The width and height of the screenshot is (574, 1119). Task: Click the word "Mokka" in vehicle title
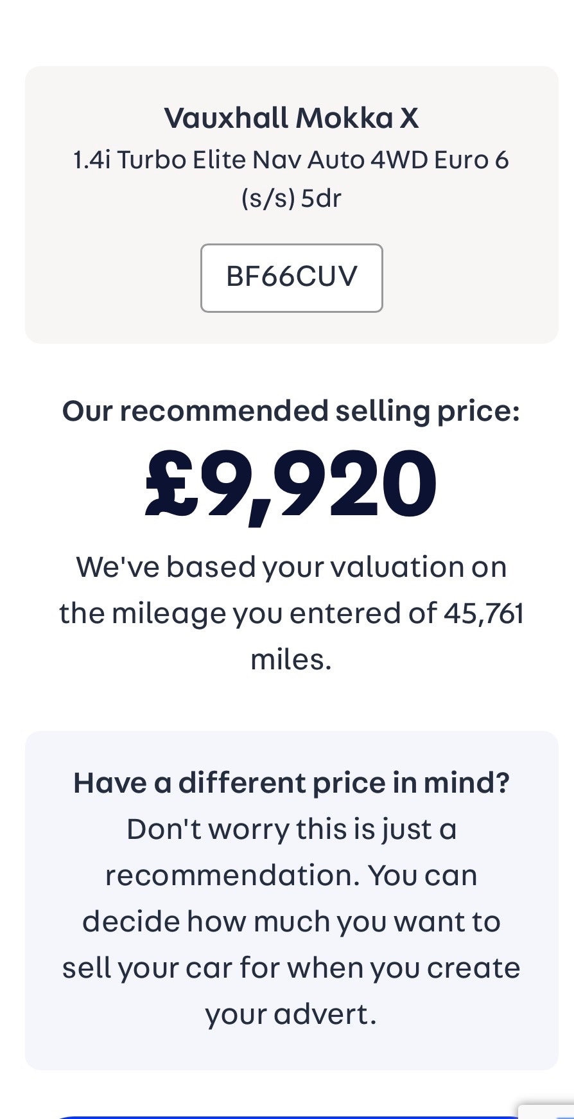pyautogui.click(x=344, y=118)
